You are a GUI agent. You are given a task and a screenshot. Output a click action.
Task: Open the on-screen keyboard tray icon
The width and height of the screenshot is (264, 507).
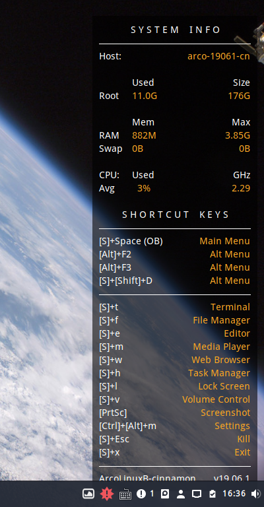click(125, 494)
